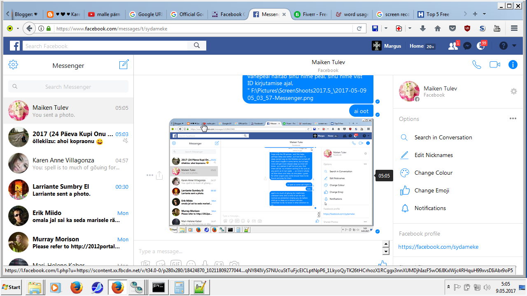Select the Change Emoji option
The image size is (527, 296).
coord(431,190)
